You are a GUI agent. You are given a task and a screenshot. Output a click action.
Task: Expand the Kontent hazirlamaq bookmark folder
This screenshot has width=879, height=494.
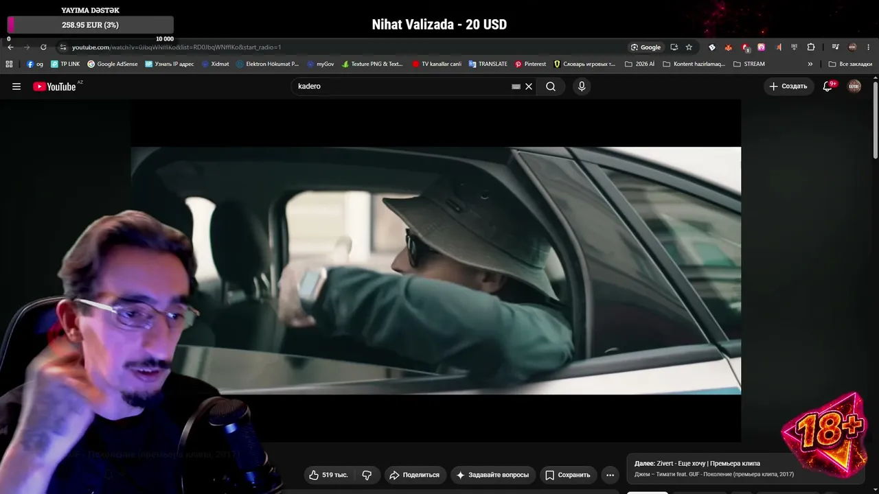694,64
